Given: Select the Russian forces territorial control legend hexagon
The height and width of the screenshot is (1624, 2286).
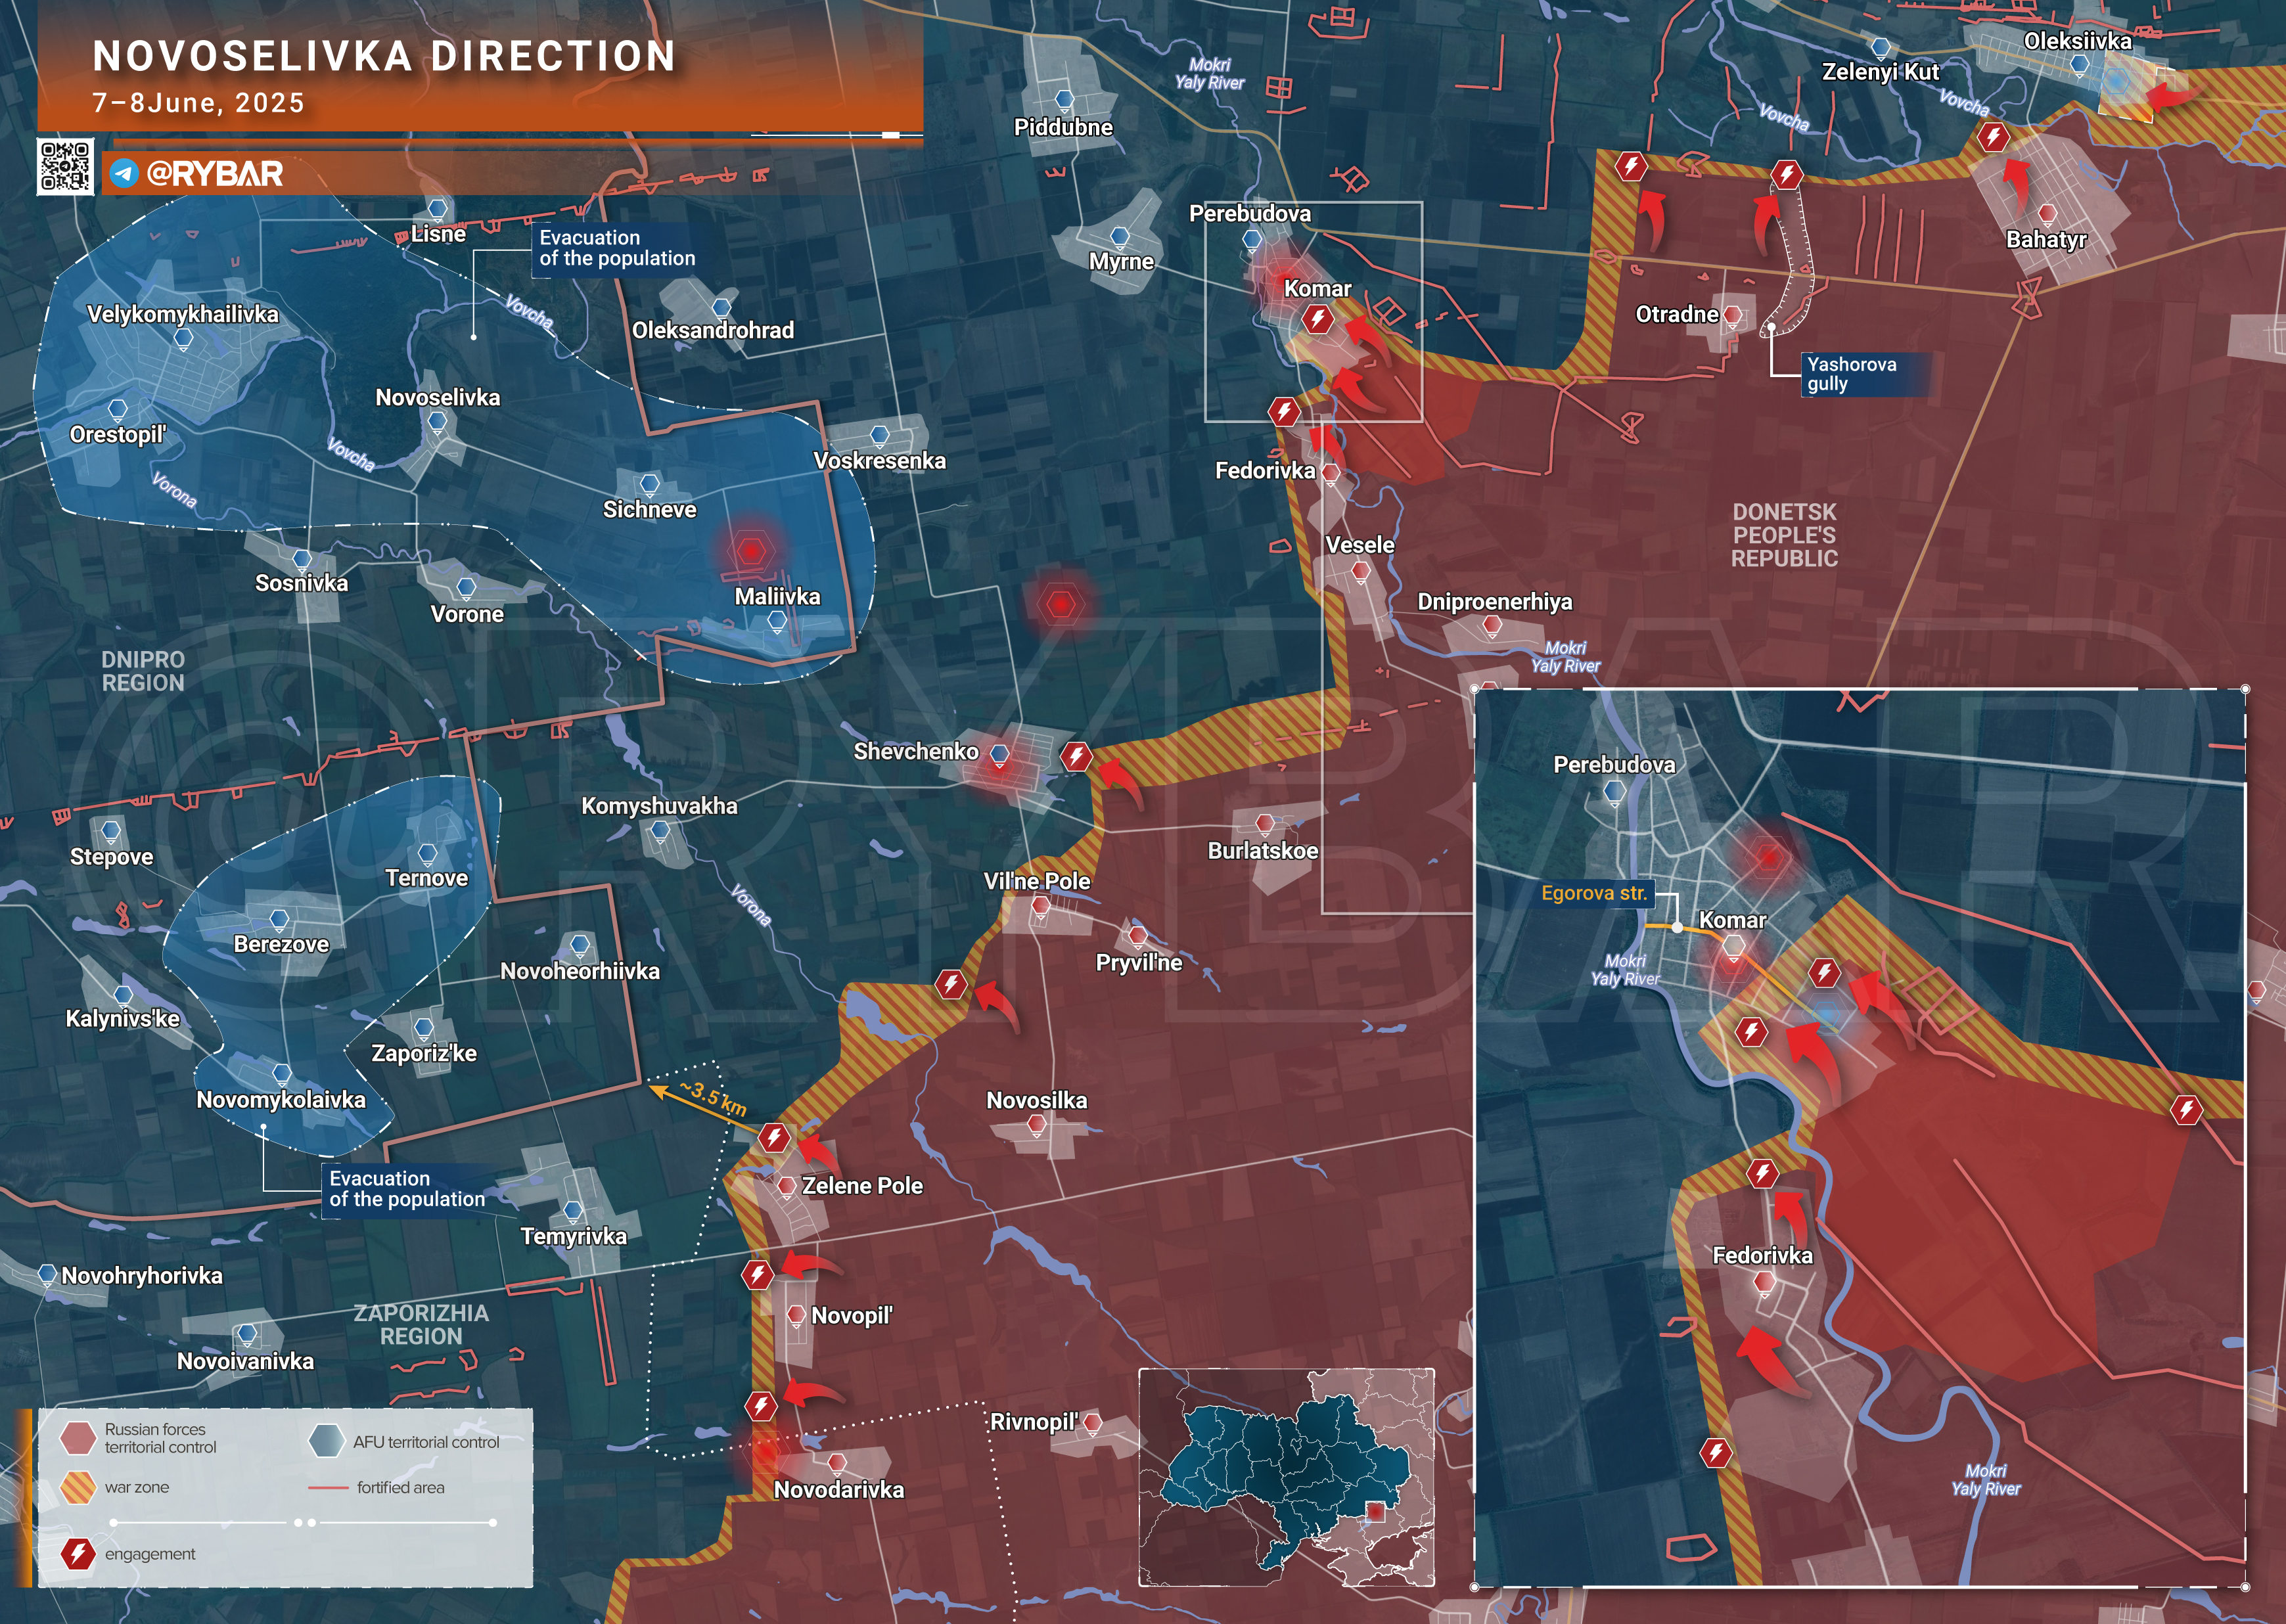Looking at the screenshot, I should click(77, 1438).
